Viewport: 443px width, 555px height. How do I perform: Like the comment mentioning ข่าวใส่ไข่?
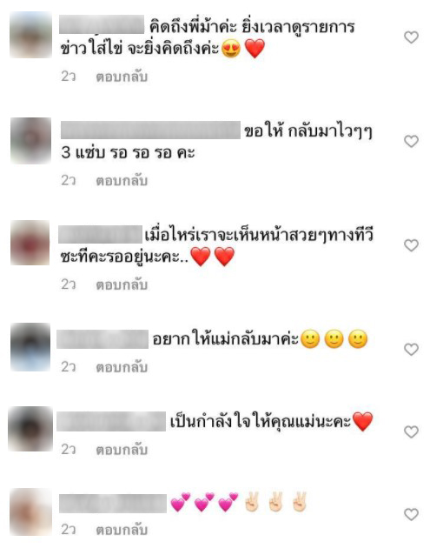[411, 37]
